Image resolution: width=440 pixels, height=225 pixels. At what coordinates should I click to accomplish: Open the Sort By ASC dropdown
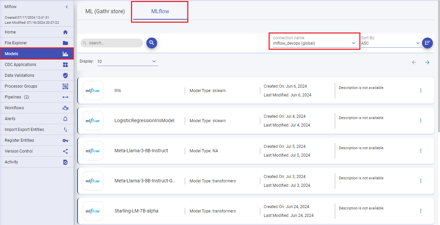(391, 43)
